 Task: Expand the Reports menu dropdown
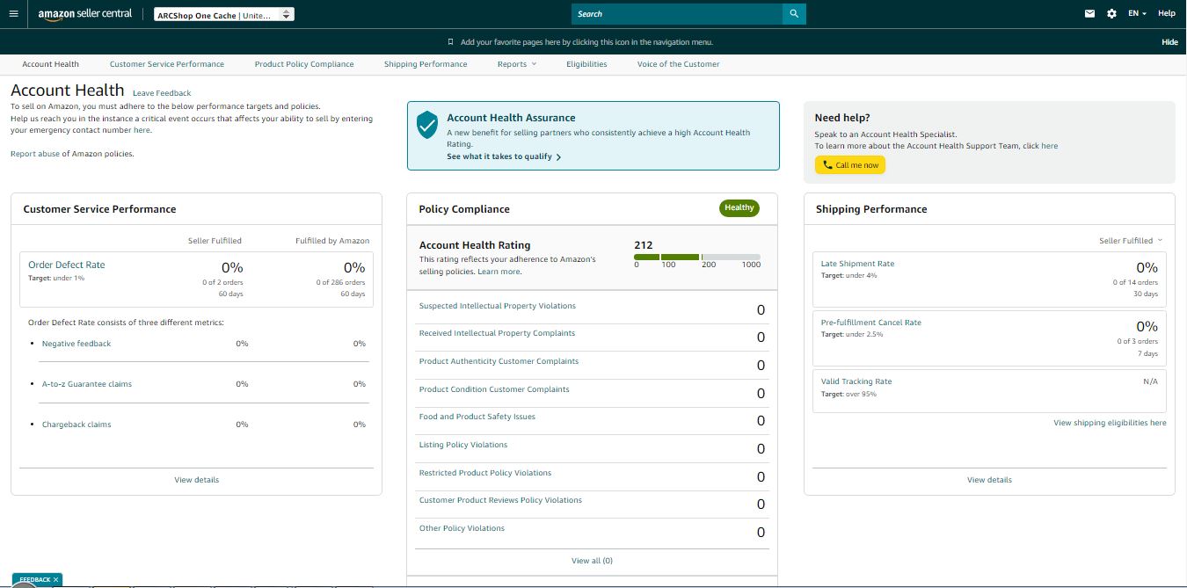(x=517, y=64)
